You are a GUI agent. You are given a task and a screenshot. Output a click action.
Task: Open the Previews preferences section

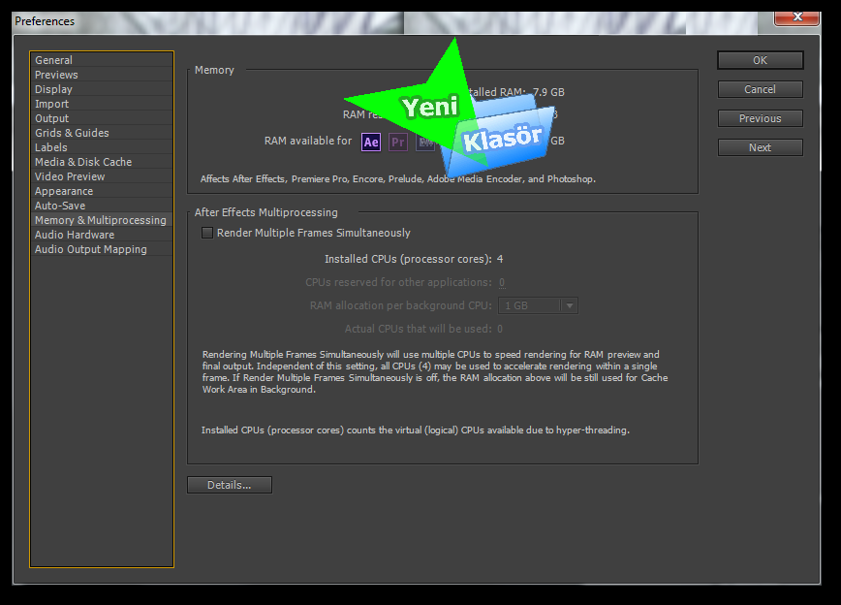pyautogui.click(x=56, y=75)
